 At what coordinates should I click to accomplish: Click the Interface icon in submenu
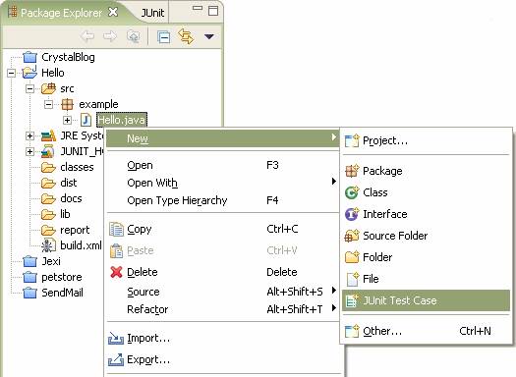pos(352,214)
